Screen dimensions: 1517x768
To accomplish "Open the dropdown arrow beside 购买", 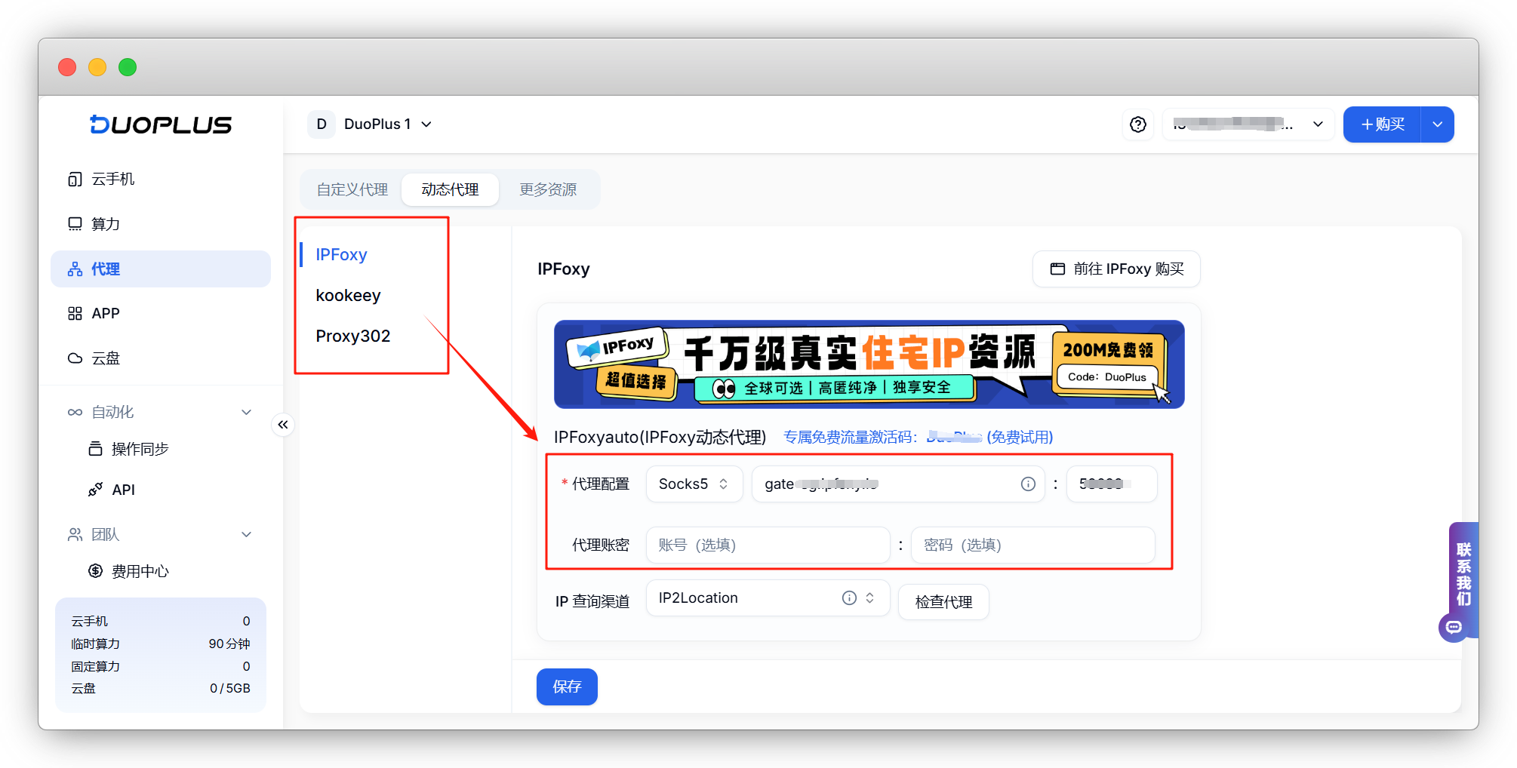I will 1438,124.
